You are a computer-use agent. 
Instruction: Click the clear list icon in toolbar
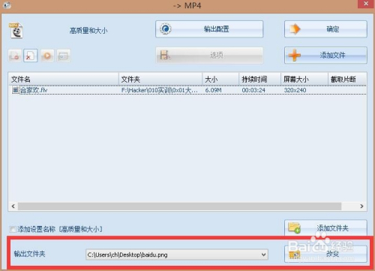15,56
